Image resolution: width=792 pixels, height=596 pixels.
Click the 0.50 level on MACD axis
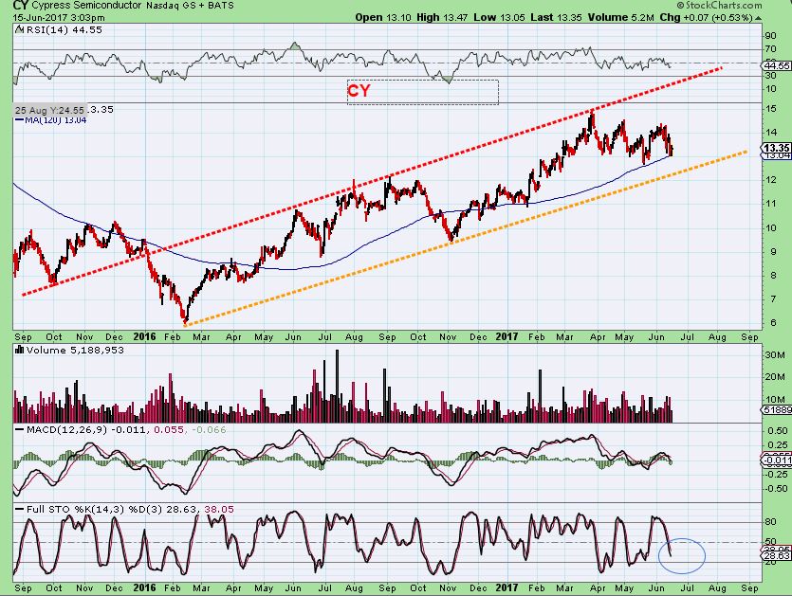pyautogui.click(x=778, y=431)
